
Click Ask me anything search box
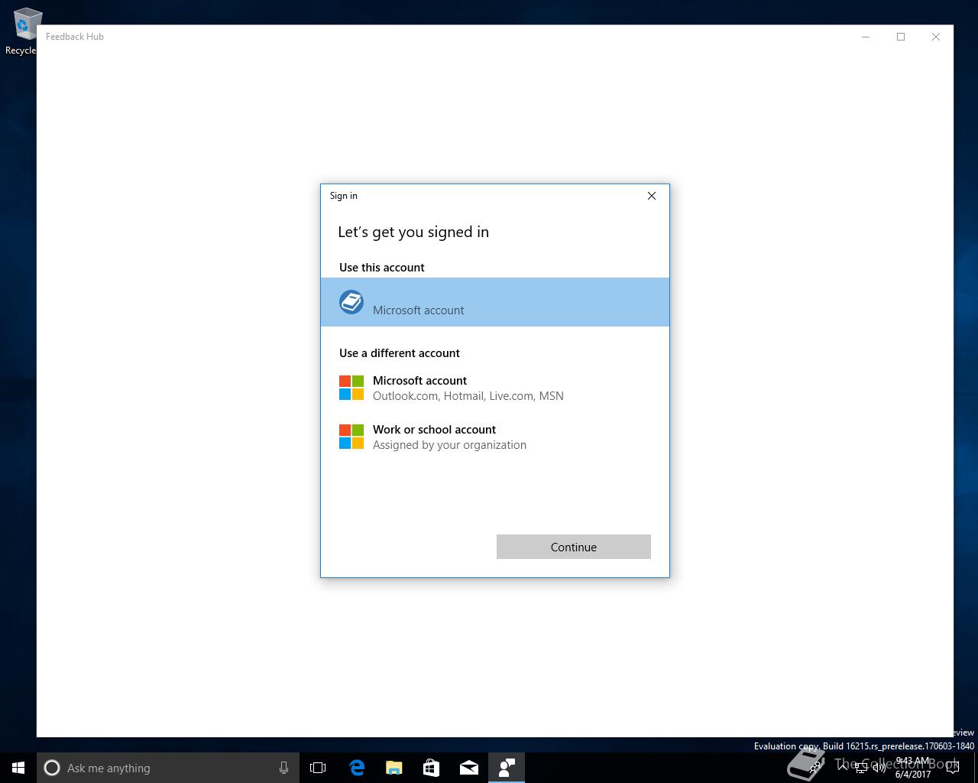tap(168, 768)
